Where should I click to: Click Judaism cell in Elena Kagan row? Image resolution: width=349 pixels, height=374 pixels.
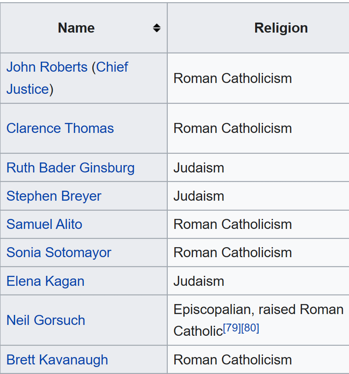point(199,281)
